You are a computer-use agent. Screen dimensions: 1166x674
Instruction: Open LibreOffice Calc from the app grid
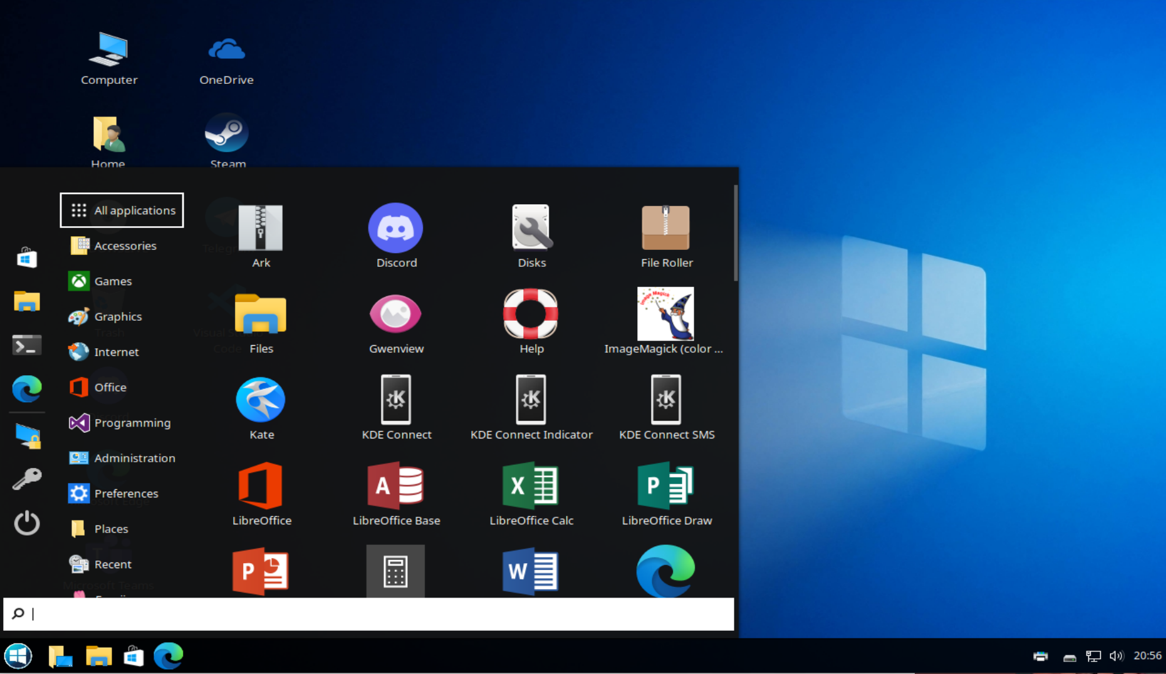tap(531, 494)
